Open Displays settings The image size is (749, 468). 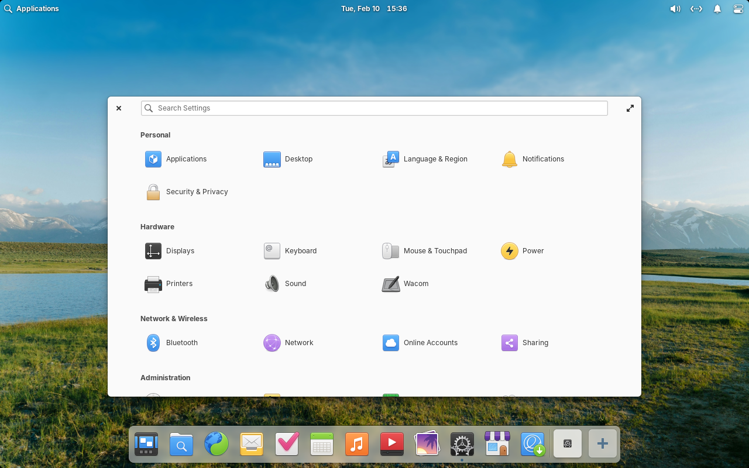(x=153, y=251)
